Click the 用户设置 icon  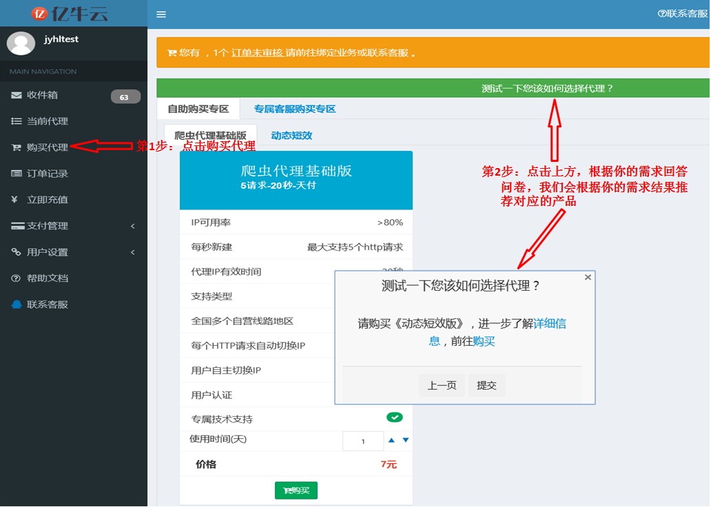[x=17, y=252]
